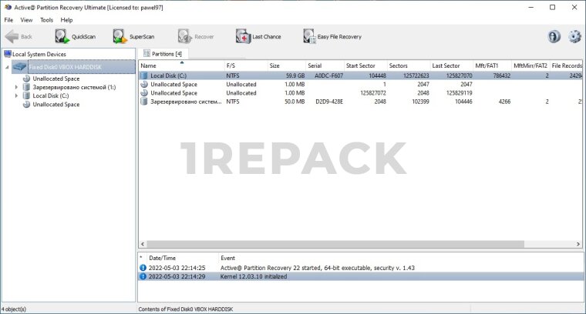
Task: Select first Unallocated Space in device tree
Action: click(56, 78)
